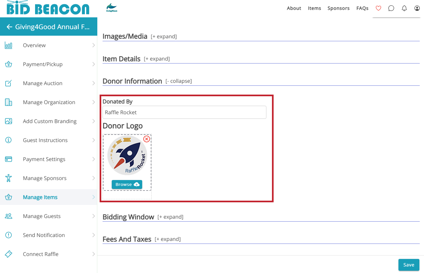Collapse the Donor Information section
The width and height of the screenshot is (424, 273).
(179, 81)
